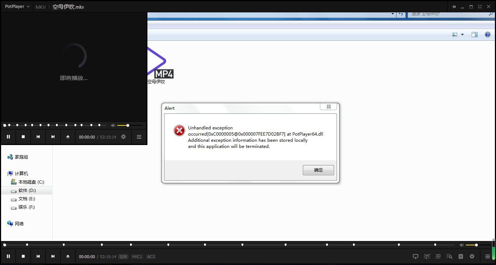The width and height of the screenshot is (496, 265).
Task: Click the HVC1 video codec badge
Action: pyautogui.click(x=137, y=257)
